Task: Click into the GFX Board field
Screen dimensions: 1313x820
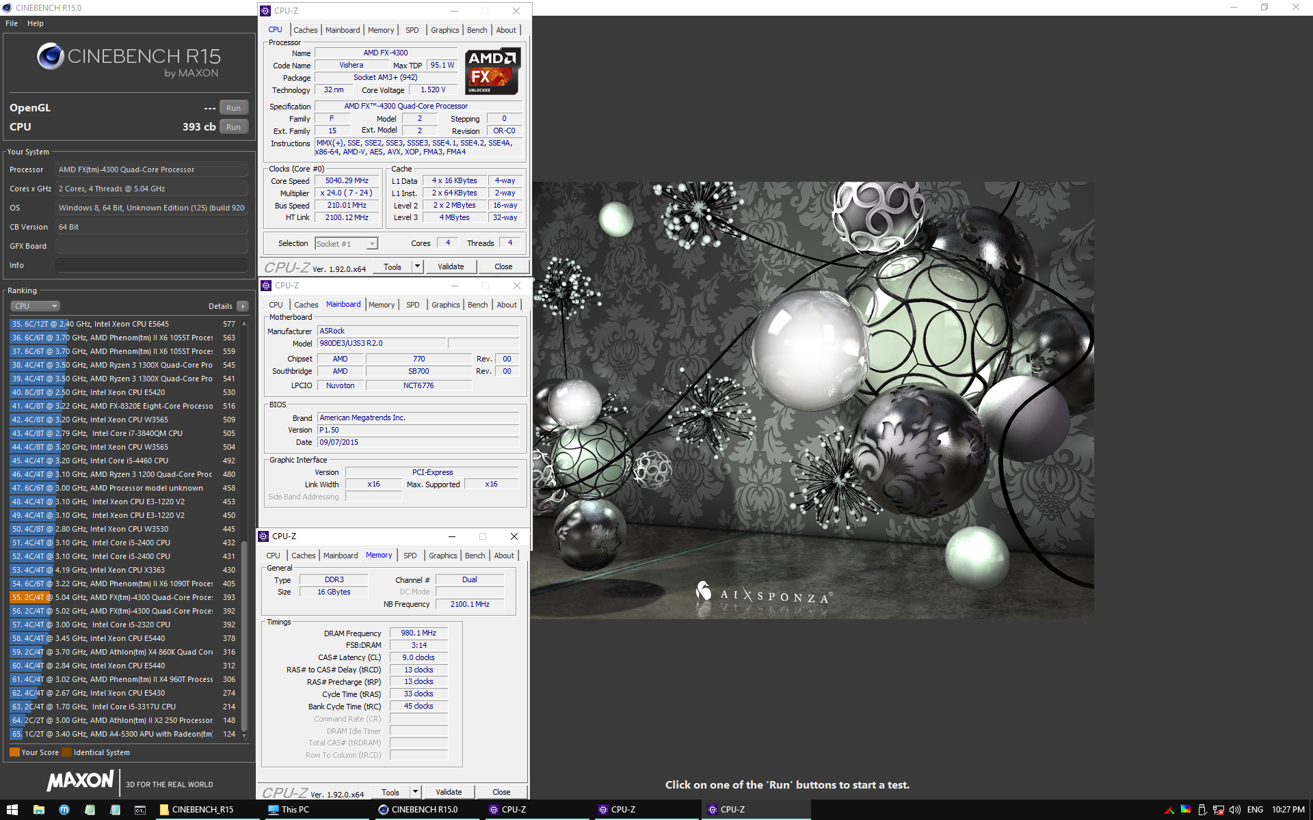Action: 152,246
